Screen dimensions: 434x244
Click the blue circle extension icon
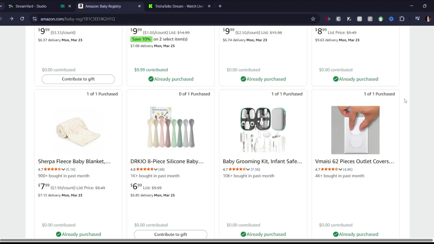click(x=391, y=19)
